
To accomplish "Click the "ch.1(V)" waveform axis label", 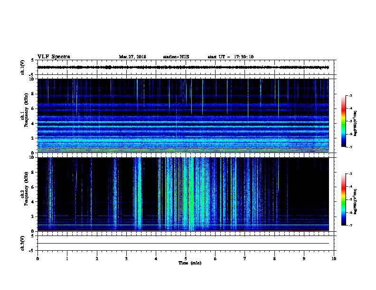I will pos(23,67).
